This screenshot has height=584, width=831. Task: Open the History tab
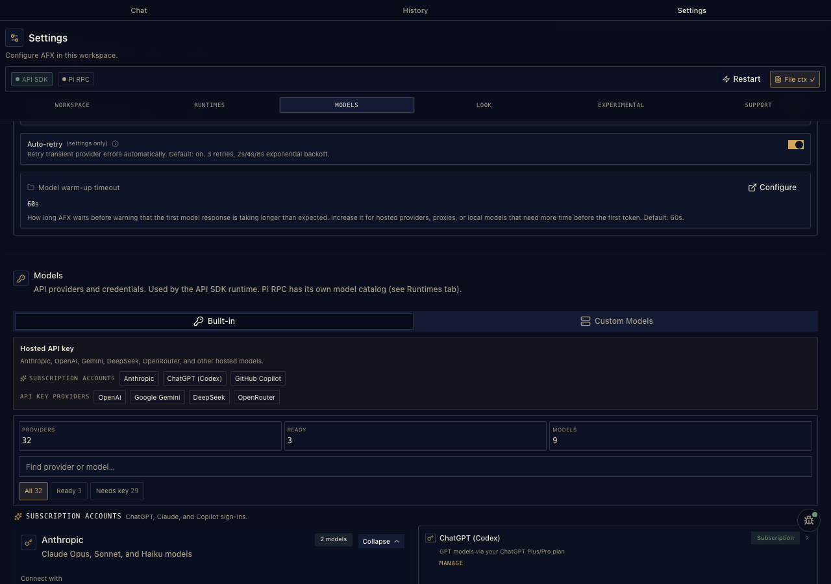[x=415, y=10]
